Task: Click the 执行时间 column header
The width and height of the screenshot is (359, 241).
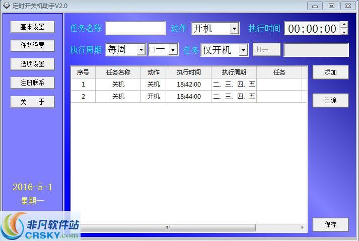Action: 189,72
